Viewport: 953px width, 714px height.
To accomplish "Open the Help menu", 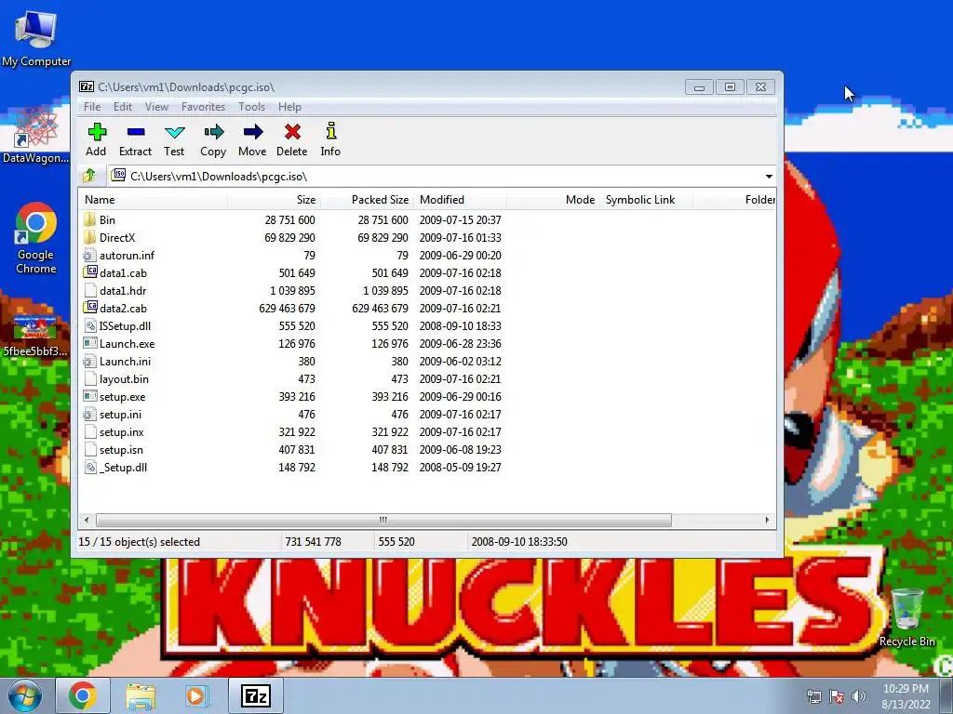I will (290, 107).
